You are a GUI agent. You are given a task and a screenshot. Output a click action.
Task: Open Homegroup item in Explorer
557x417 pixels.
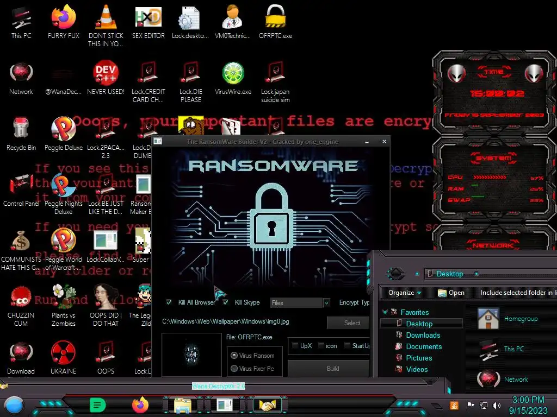[508, 318]
